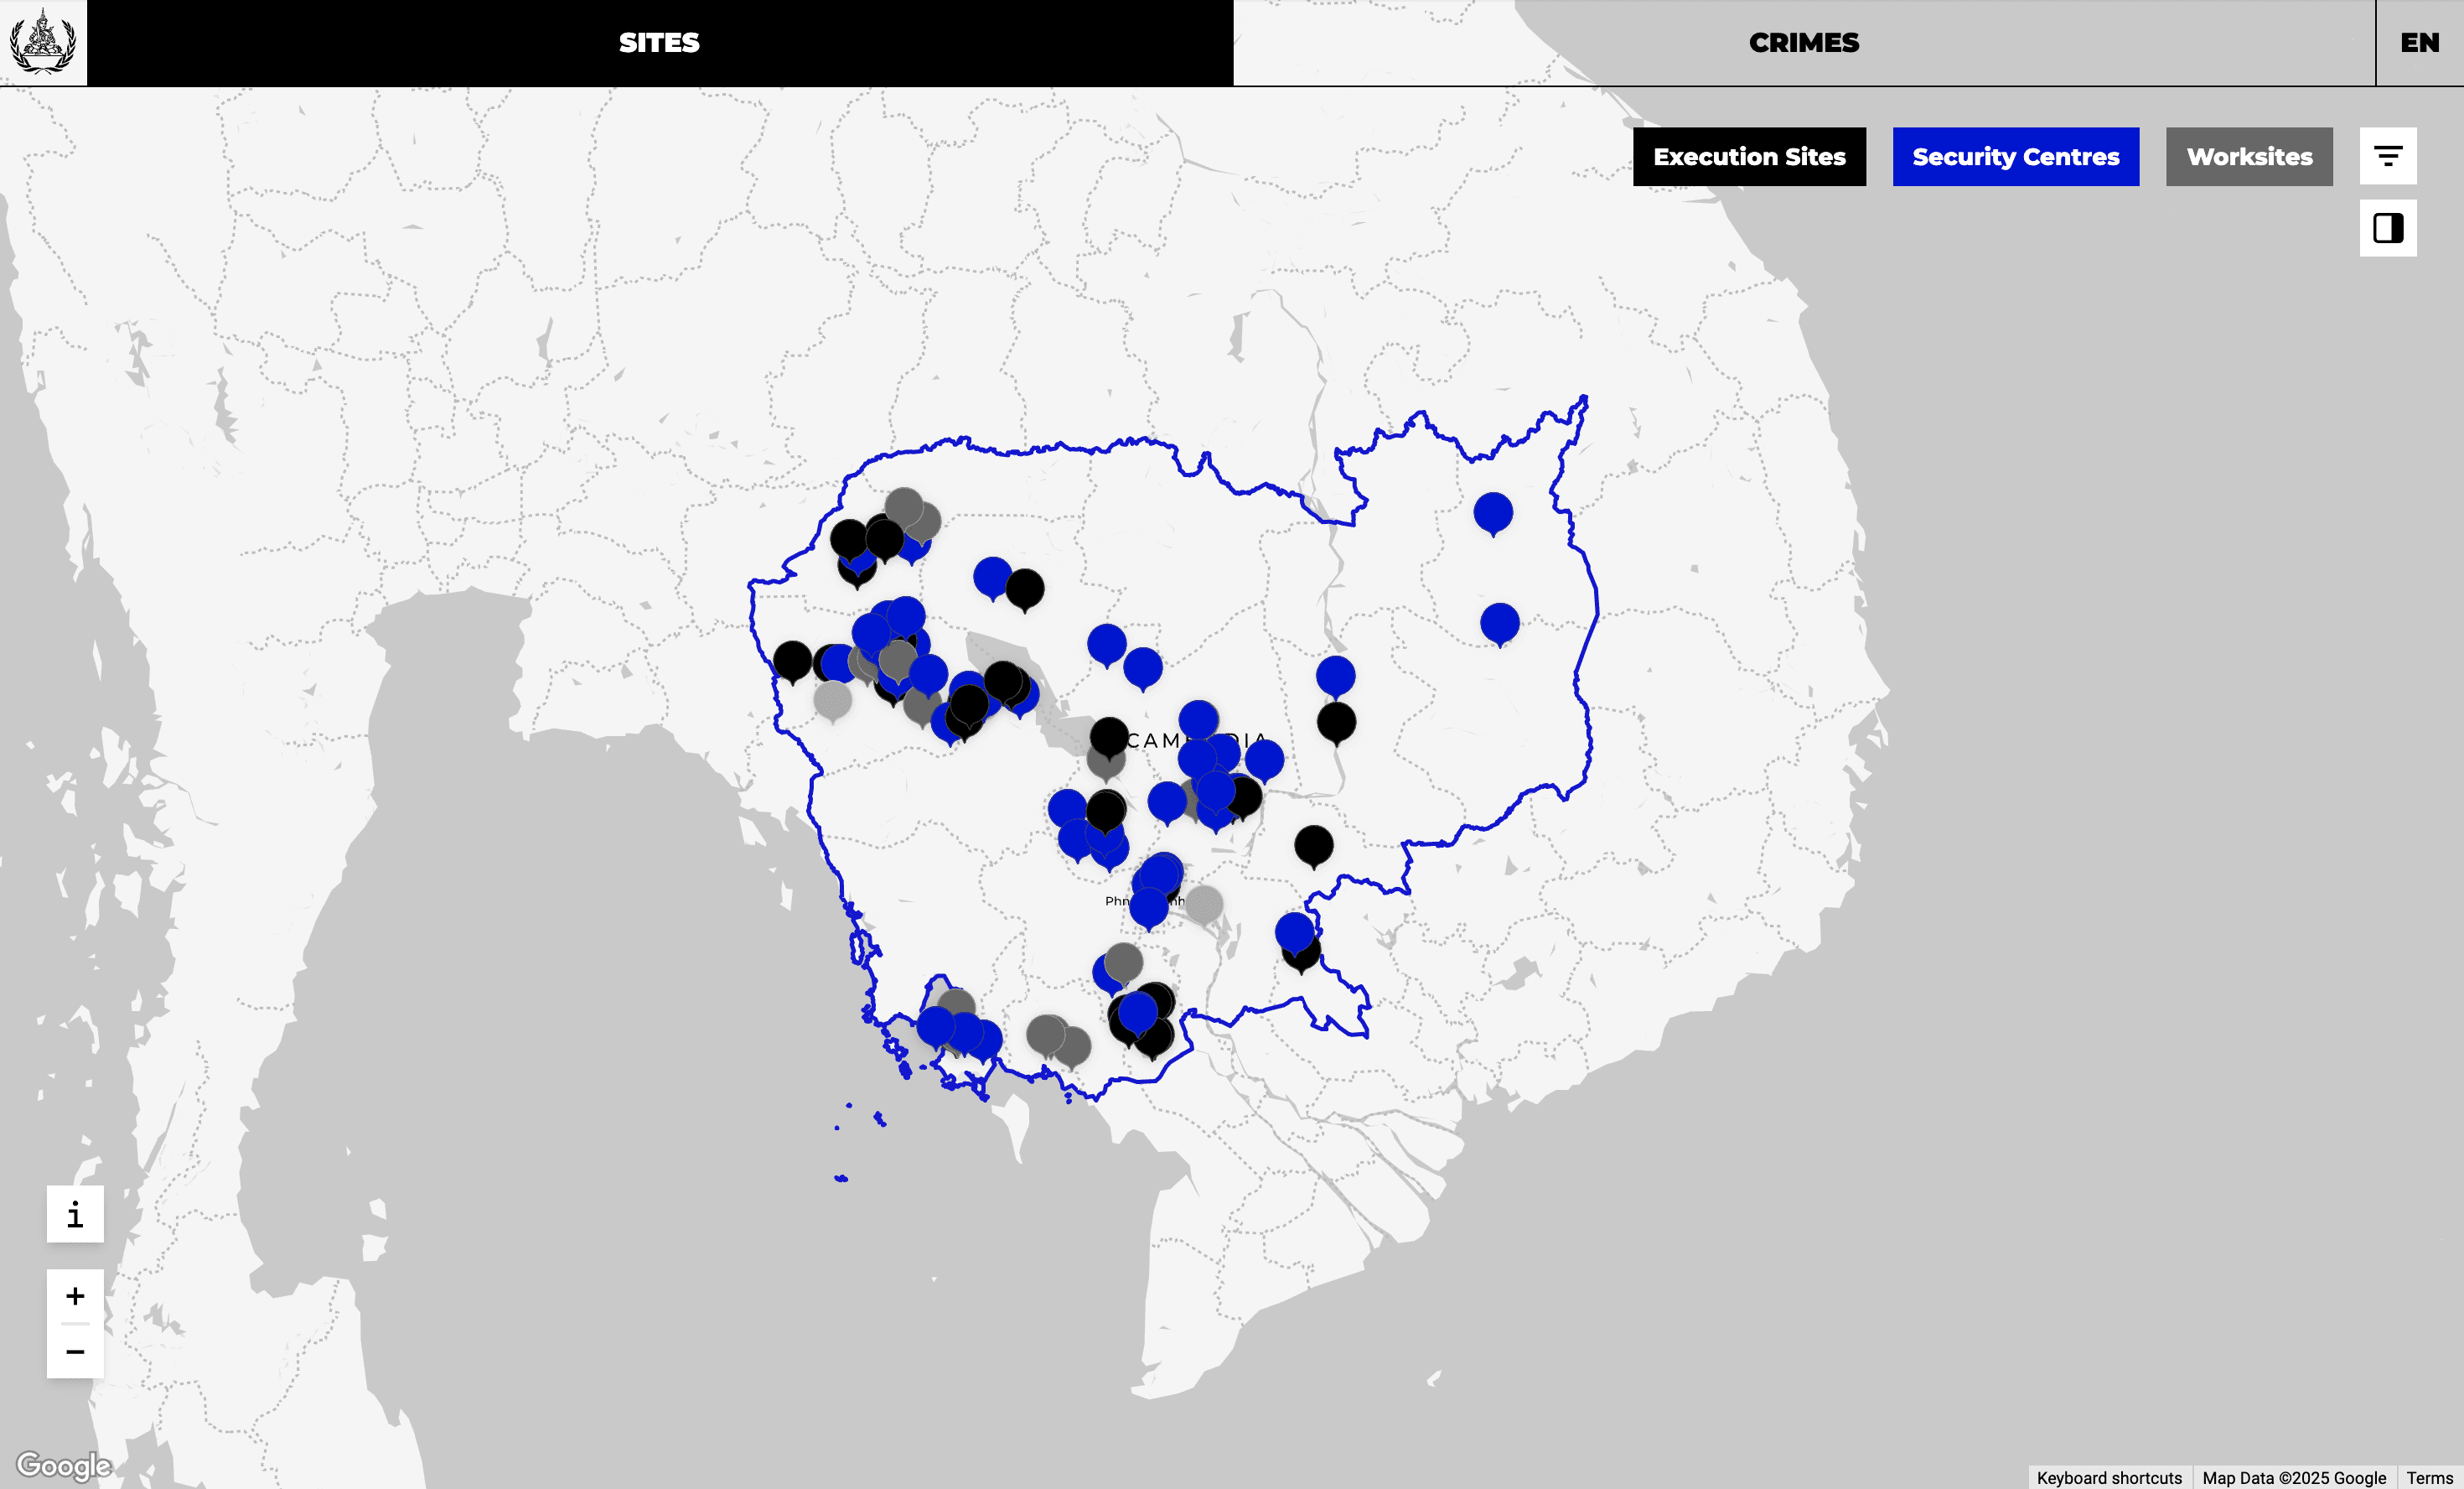This screenshot has height=1489, width=2464.
Task: Select the topmost blue marker in northeast Cambodia
Action: [x=1492, y=512]
